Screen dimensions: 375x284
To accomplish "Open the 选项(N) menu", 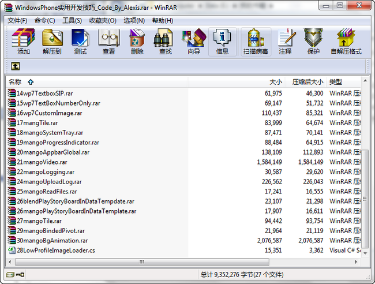I will [134, 21].
